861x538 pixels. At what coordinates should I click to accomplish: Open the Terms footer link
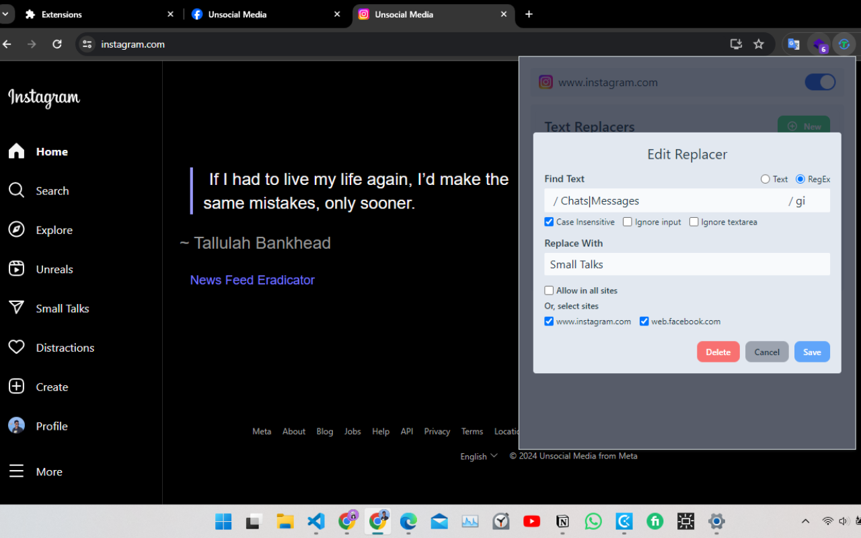[472, 432]
